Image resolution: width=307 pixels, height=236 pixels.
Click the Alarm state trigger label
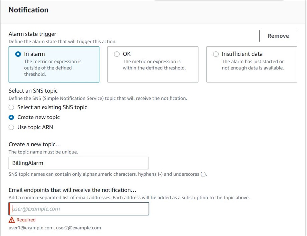[32, 34]
